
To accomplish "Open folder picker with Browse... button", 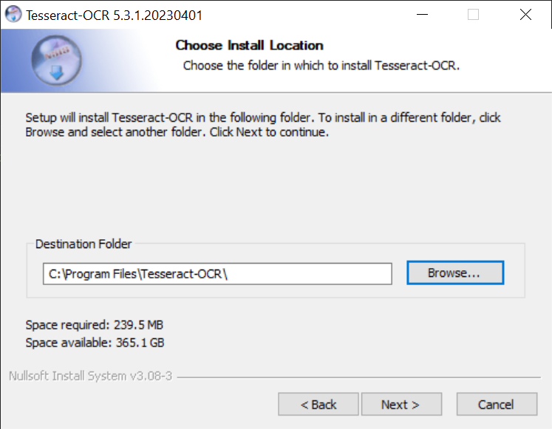I will (x=455, y=272).
